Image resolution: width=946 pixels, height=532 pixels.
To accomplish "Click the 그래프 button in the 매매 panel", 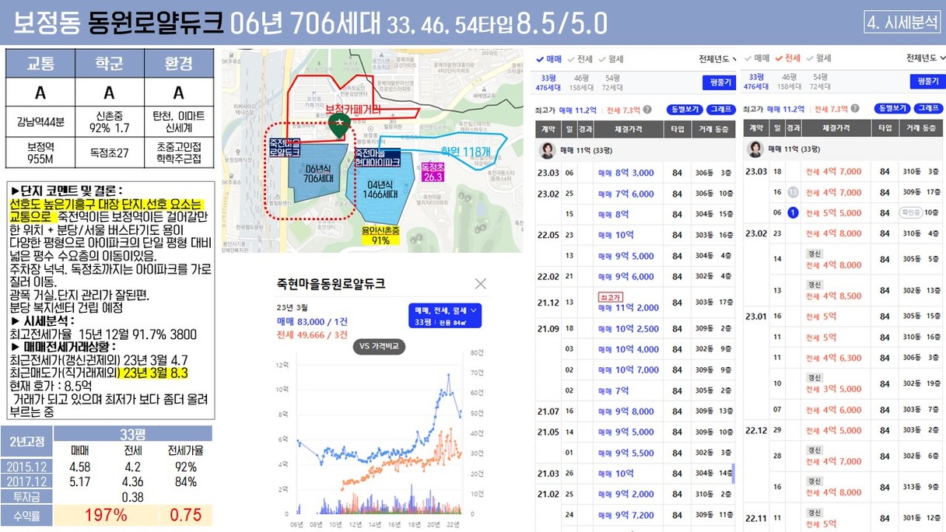I will click(x=720, y=110).
